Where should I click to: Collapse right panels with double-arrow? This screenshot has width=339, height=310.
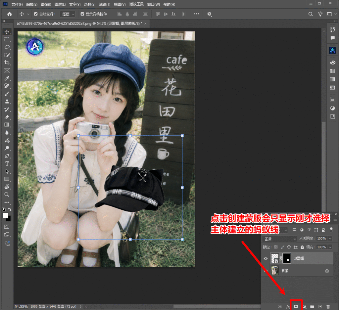[x=335, y=21]
